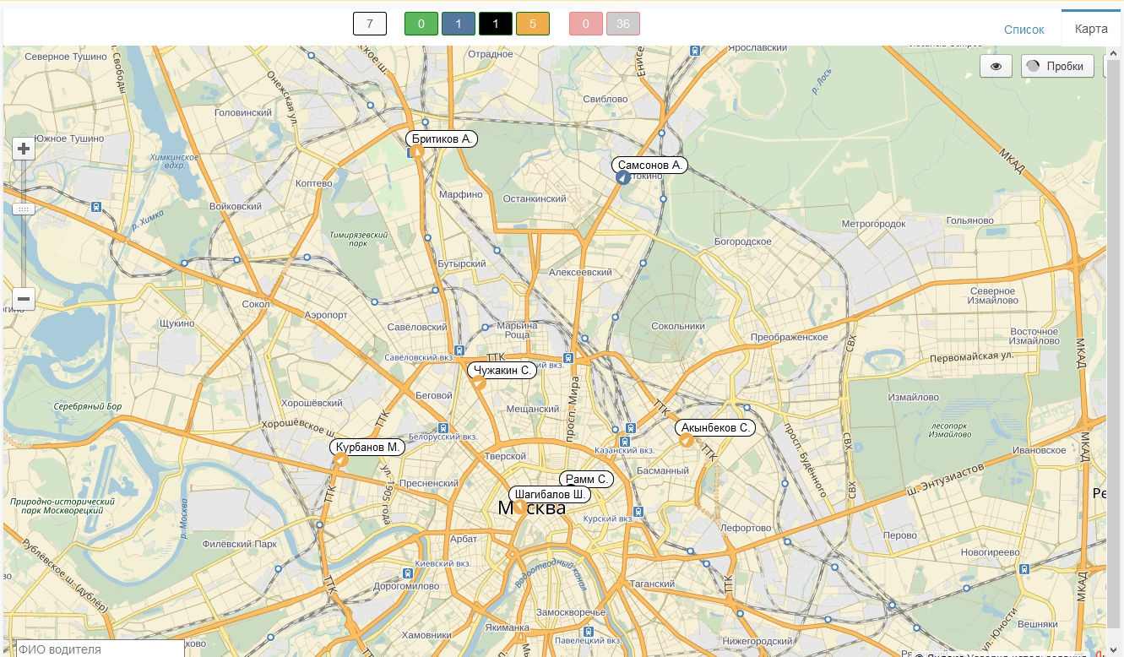This screenshot has width=1124, height=657.
Task: Open the Шагибалов Ш. driver label
Action: [x=550, y=494]
